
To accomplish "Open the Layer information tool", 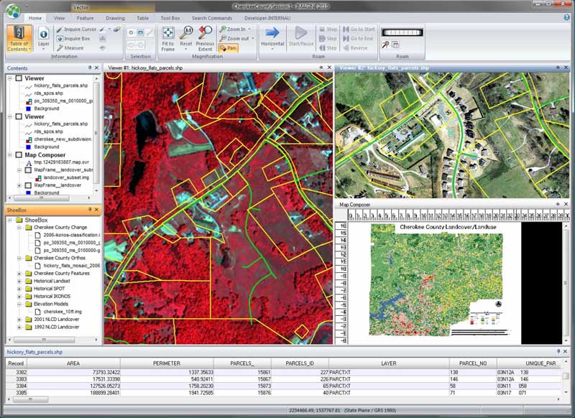I will click(43, 38).
